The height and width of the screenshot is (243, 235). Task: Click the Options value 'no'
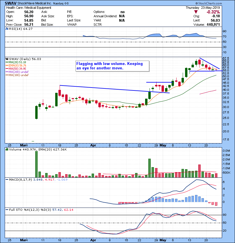(x=122, y=12)
